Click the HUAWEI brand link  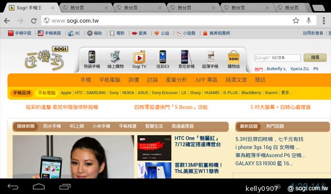(212, 93)
